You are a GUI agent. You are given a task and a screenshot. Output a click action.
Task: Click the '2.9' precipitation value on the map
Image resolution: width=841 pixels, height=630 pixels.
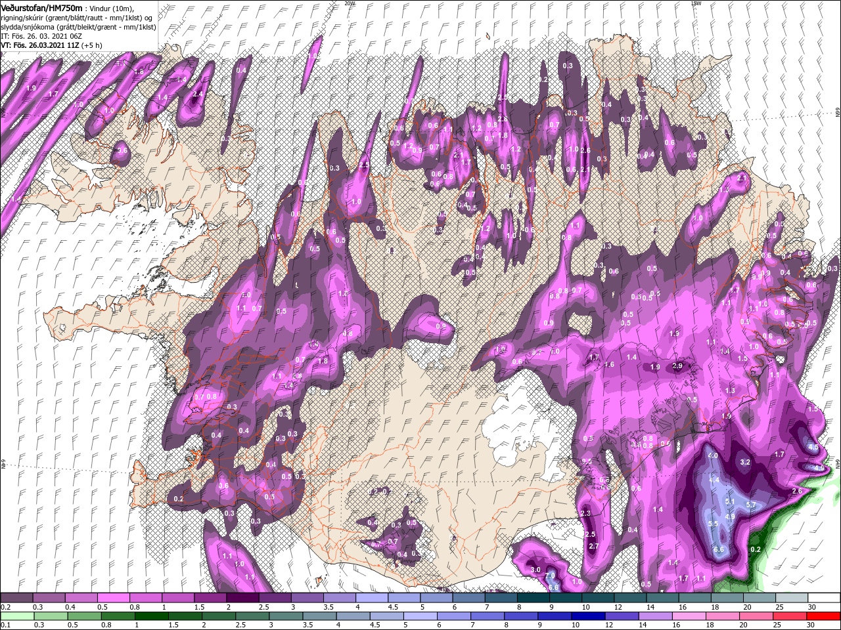pyautogui.click(x=678, y=366)
